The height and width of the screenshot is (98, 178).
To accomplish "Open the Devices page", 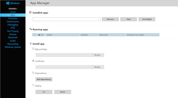I will click(x=13, y=34).
